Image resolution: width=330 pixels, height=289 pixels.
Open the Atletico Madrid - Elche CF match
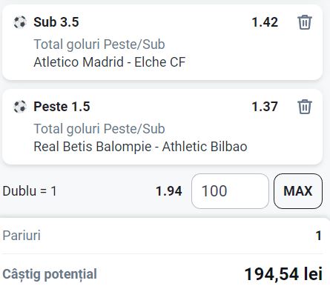coord(109,62)
